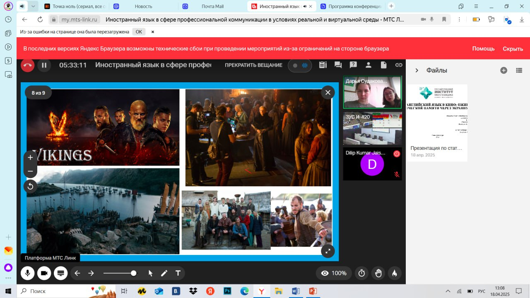Click the РУС language indicator

click(x=482, y=291)
